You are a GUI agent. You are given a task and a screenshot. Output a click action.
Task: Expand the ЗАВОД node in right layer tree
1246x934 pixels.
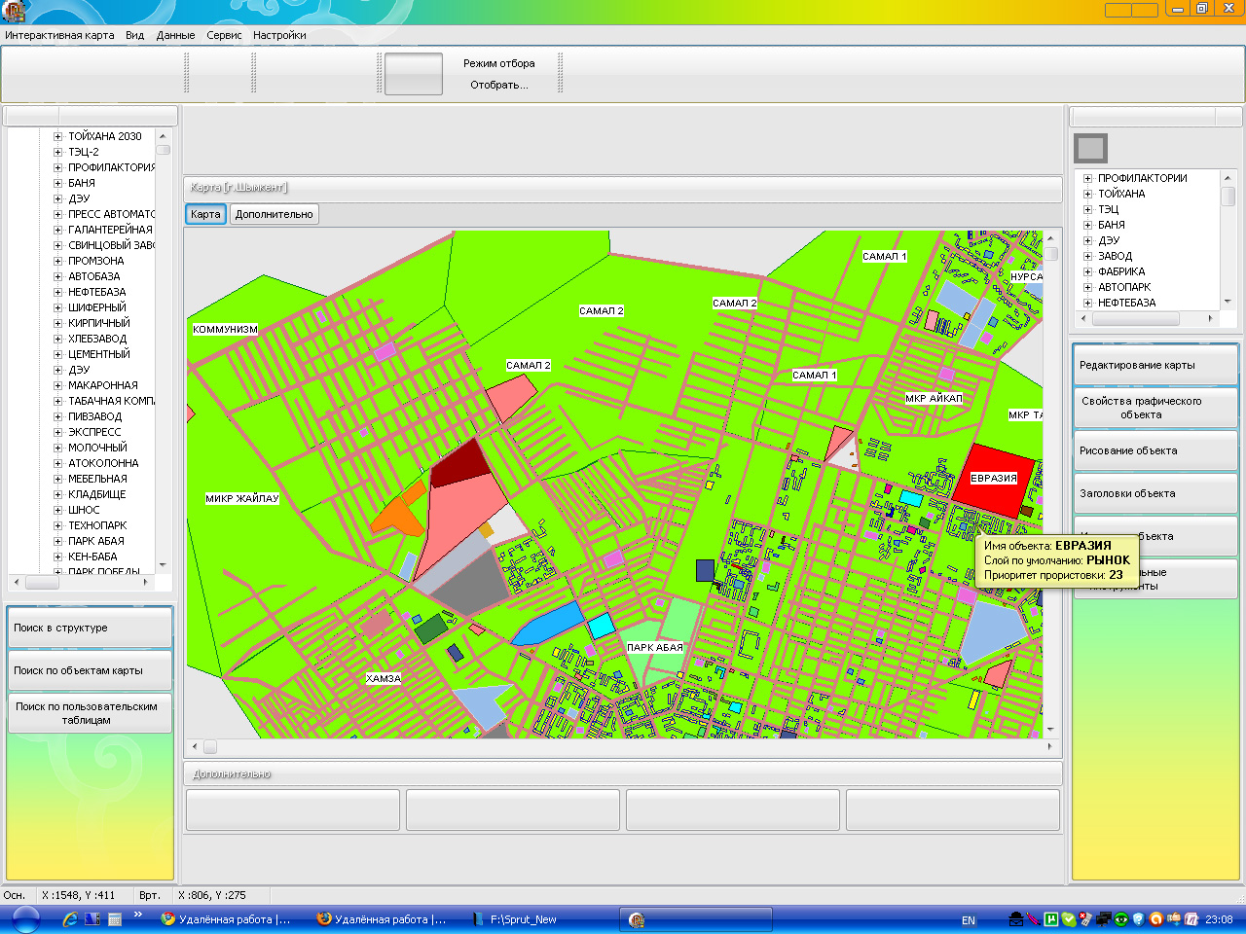coord(1087,257)
